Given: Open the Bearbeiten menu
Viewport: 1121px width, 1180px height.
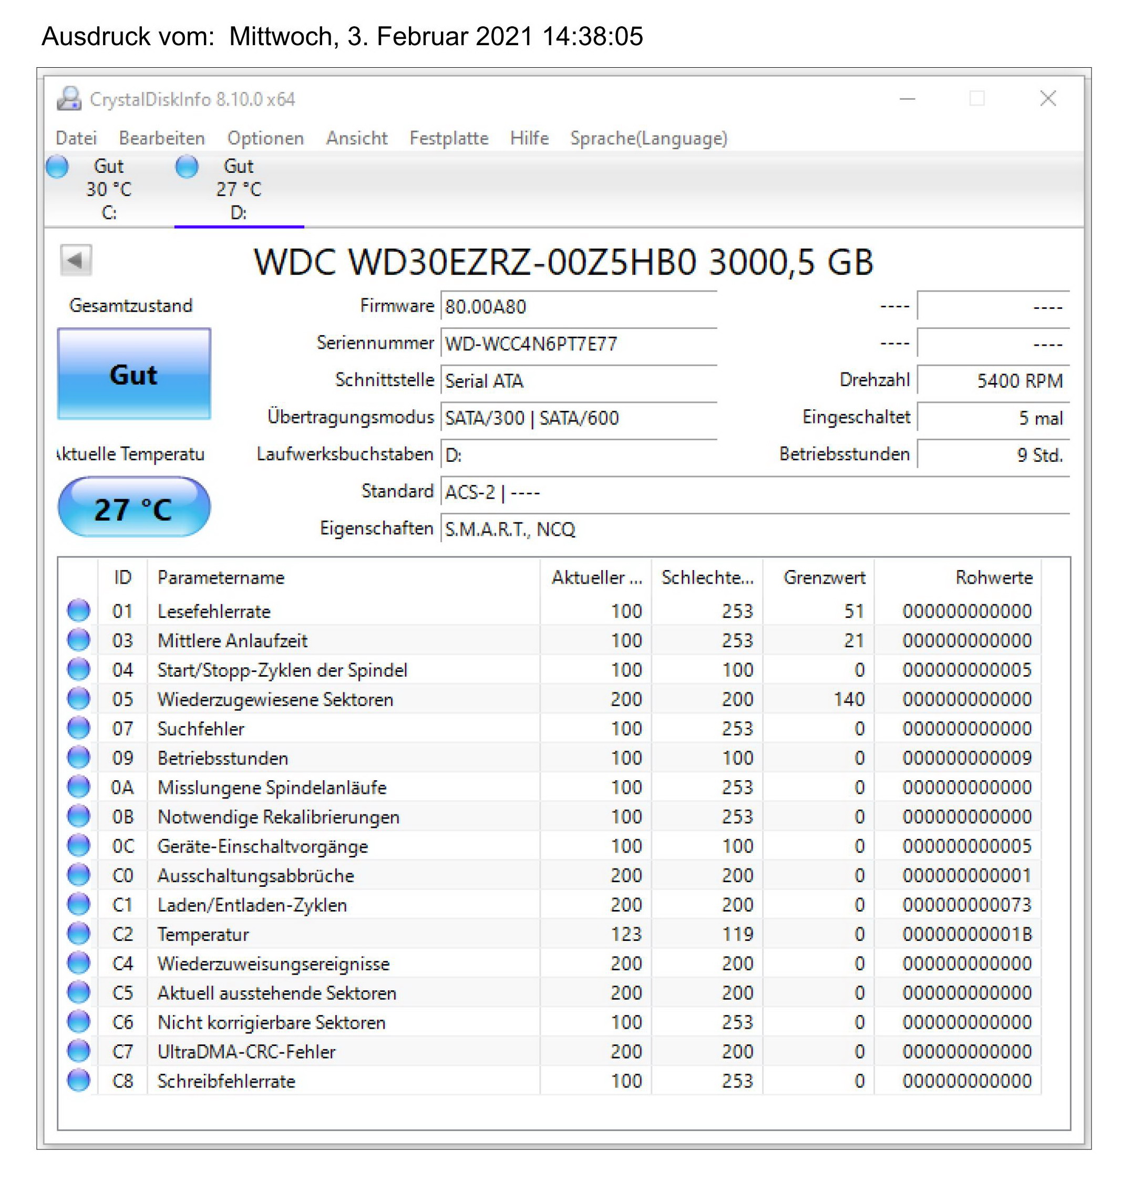Looking at the screenshot, I should pos(162,138).
